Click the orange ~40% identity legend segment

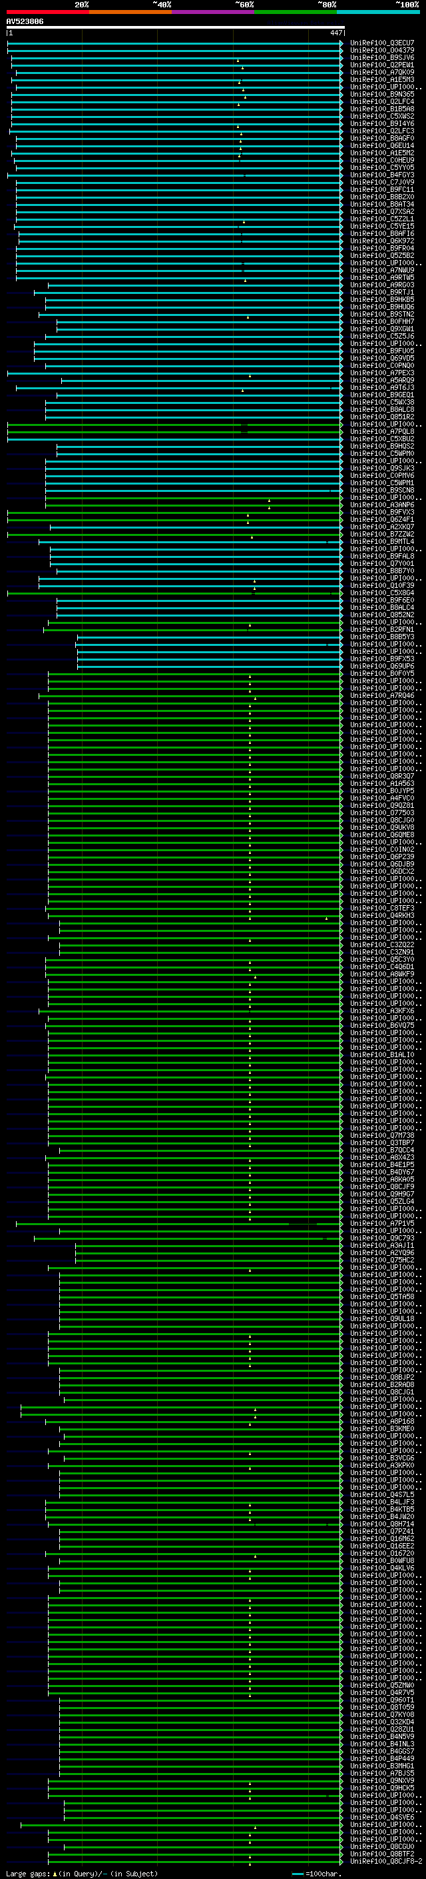[130, 12]
